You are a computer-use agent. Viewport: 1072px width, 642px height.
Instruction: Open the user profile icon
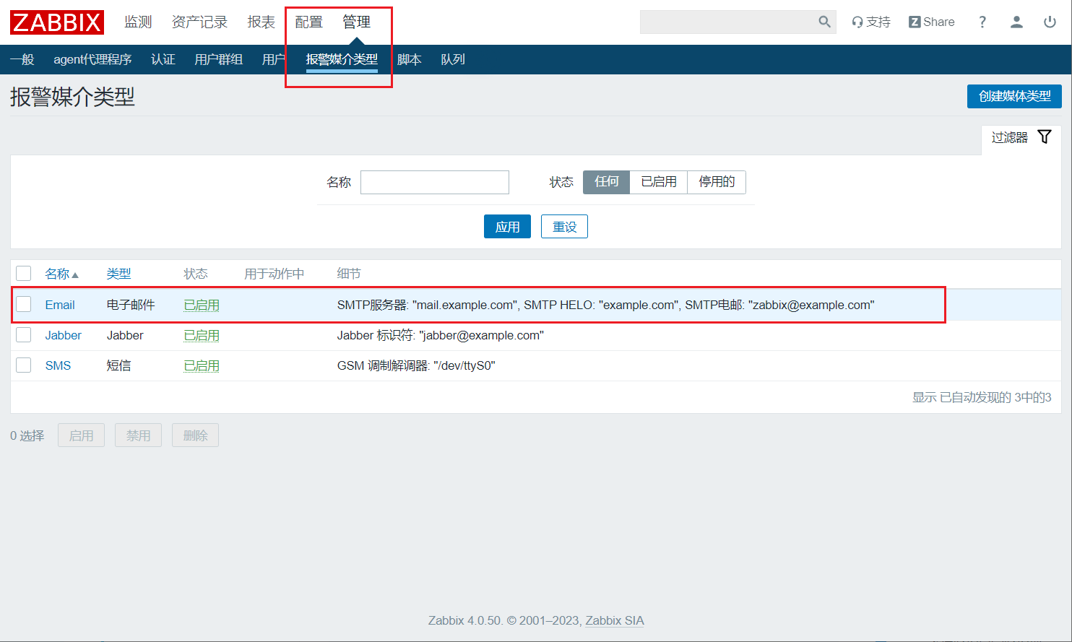(1016, 22)
